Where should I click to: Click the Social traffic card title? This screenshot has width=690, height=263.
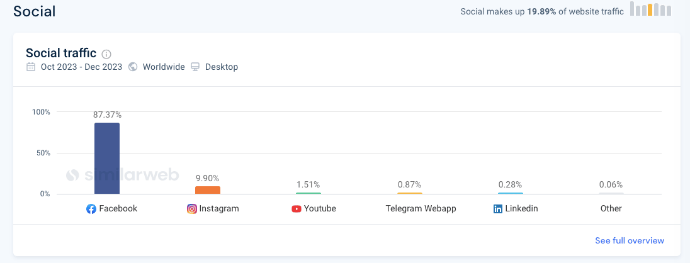coord(61,53)
